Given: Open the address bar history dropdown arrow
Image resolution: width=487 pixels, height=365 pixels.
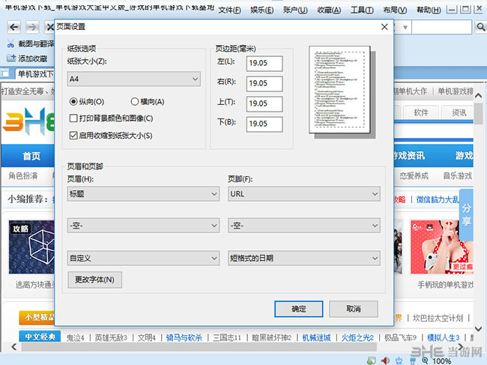Looking at the screenshot, I should (405, 27).
